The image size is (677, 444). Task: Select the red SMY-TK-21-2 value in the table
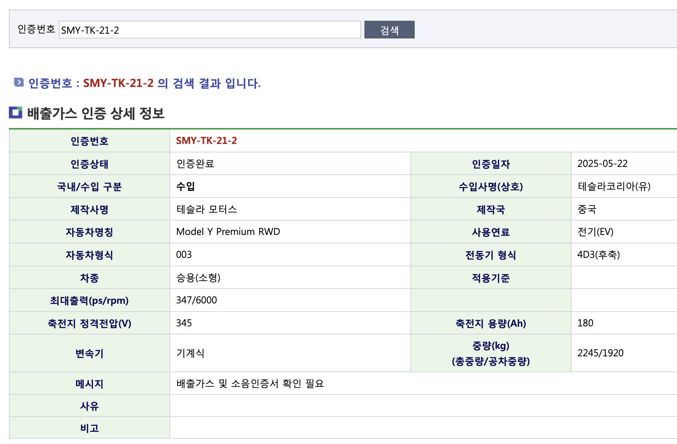(x=206, y=141)
